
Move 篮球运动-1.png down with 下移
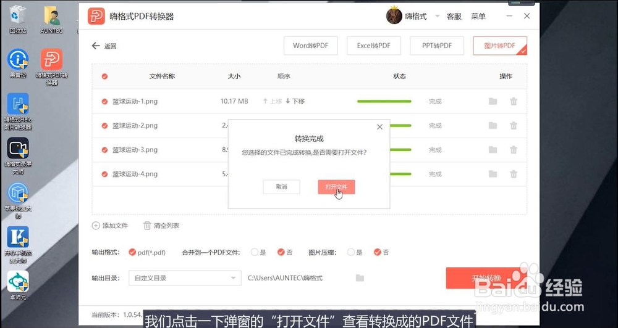pyautogui.click(x=295, y=102)
